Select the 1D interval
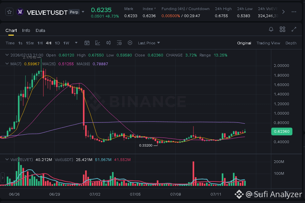The height and width of the screenshot is (203, 305). pyautogui.click(x=57, y=43)
